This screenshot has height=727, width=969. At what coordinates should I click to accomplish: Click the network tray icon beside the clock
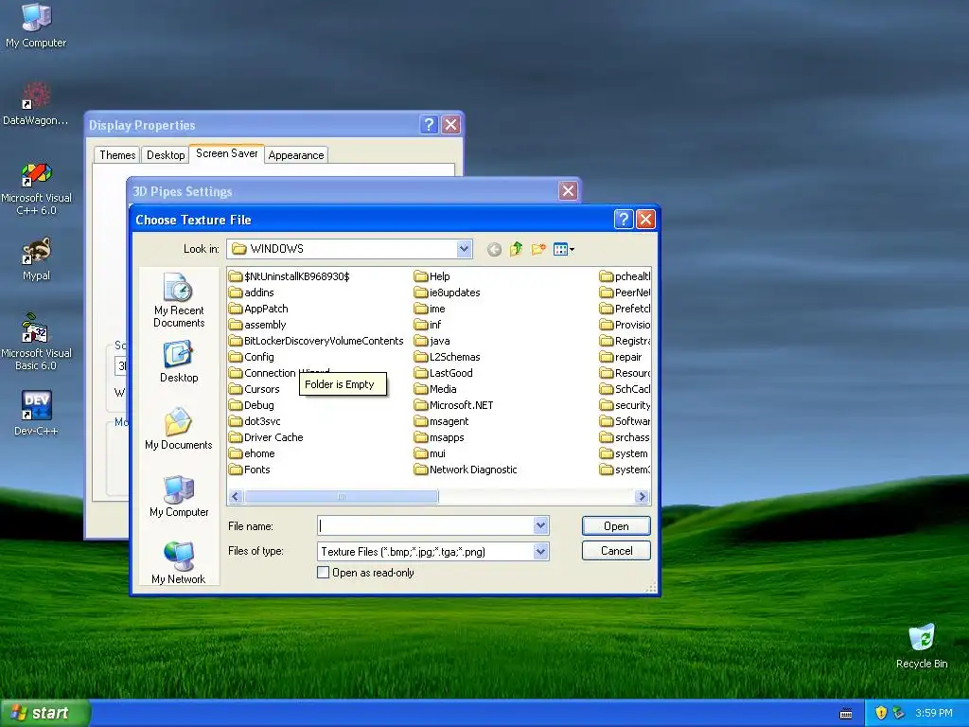(898, 713)
